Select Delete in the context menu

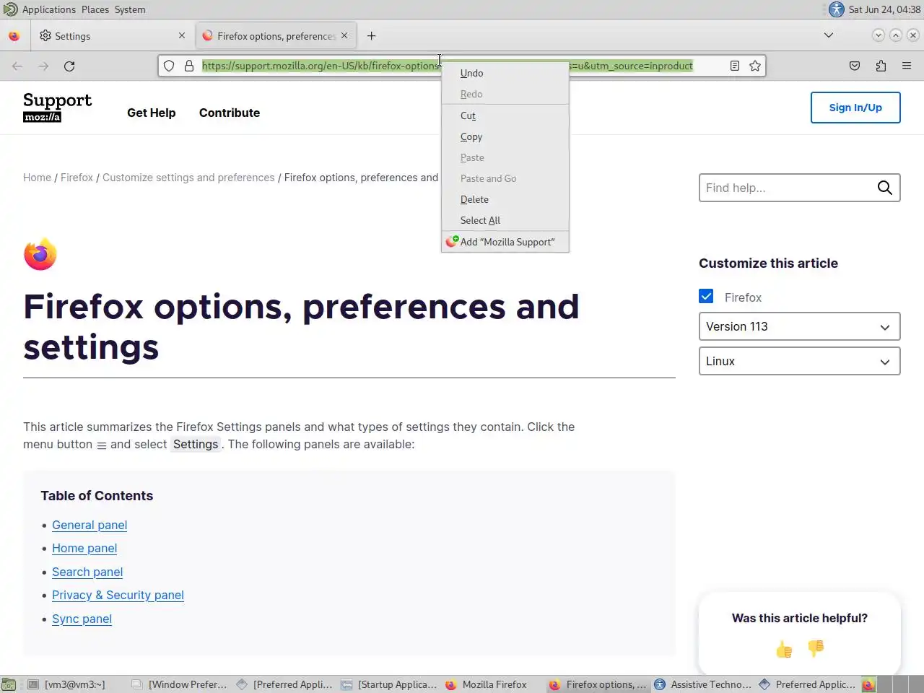click(505, 199)
